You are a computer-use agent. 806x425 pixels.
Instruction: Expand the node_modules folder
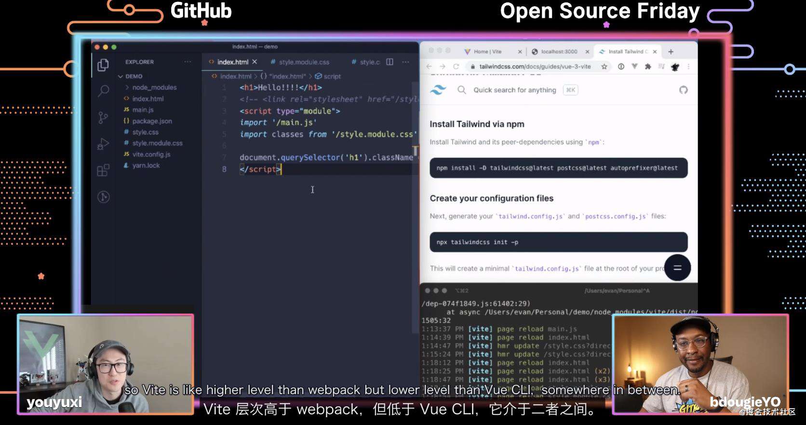pos(127,87)
